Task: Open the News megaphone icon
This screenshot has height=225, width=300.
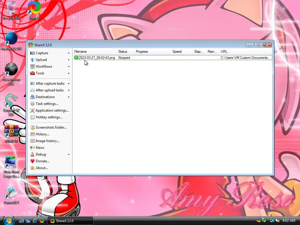Action: [32, 148]
